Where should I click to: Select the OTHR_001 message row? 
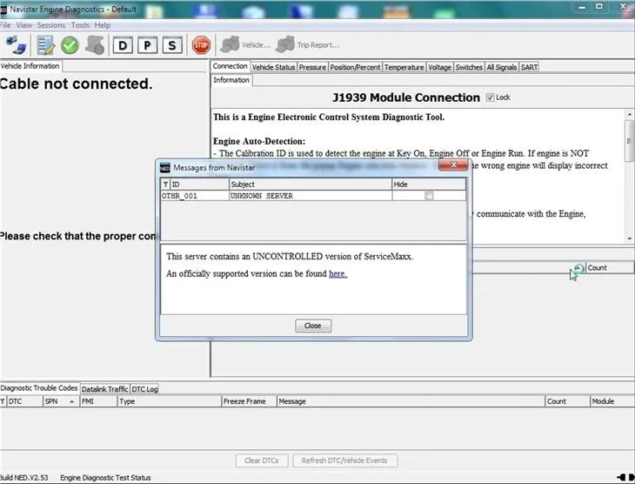click(x=313, y=196)
